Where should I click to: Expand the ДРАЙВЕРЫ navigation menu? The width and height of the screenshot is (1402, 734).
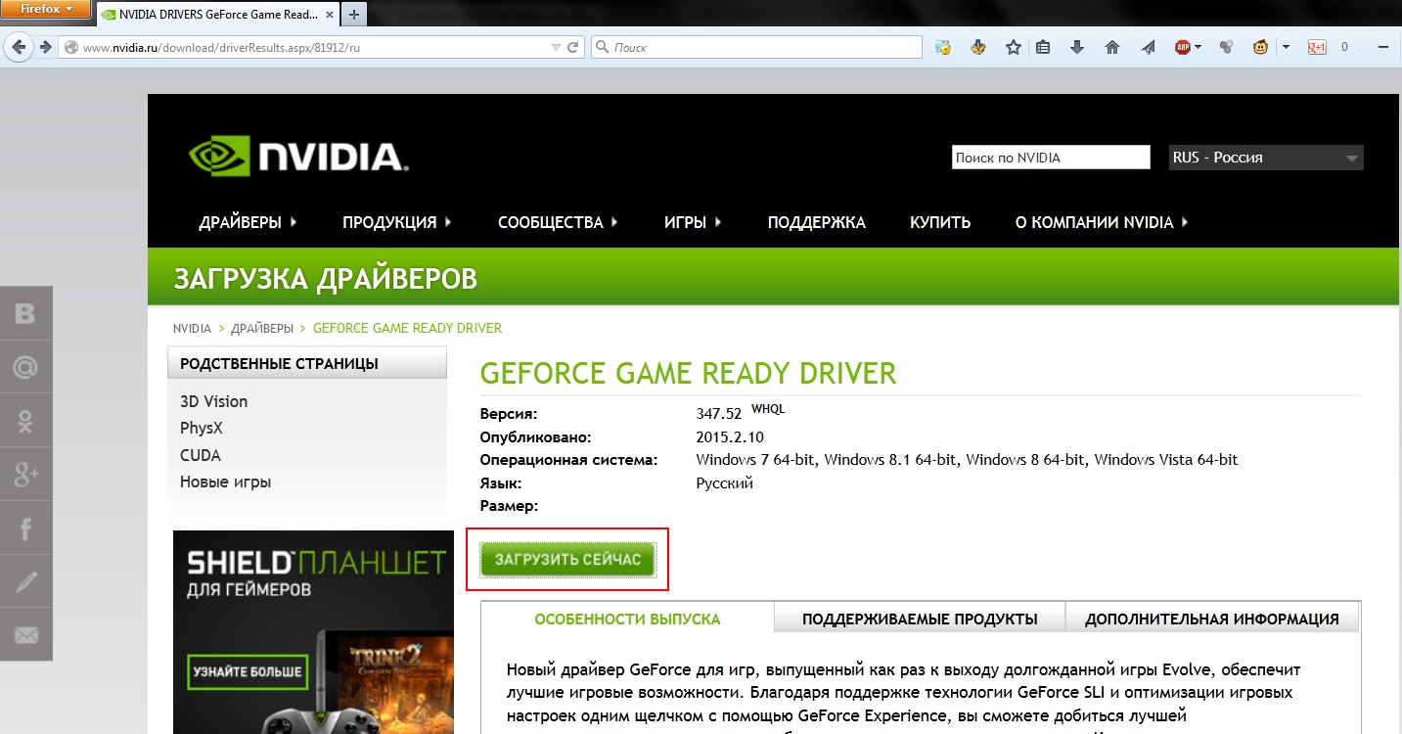(248, 222)
